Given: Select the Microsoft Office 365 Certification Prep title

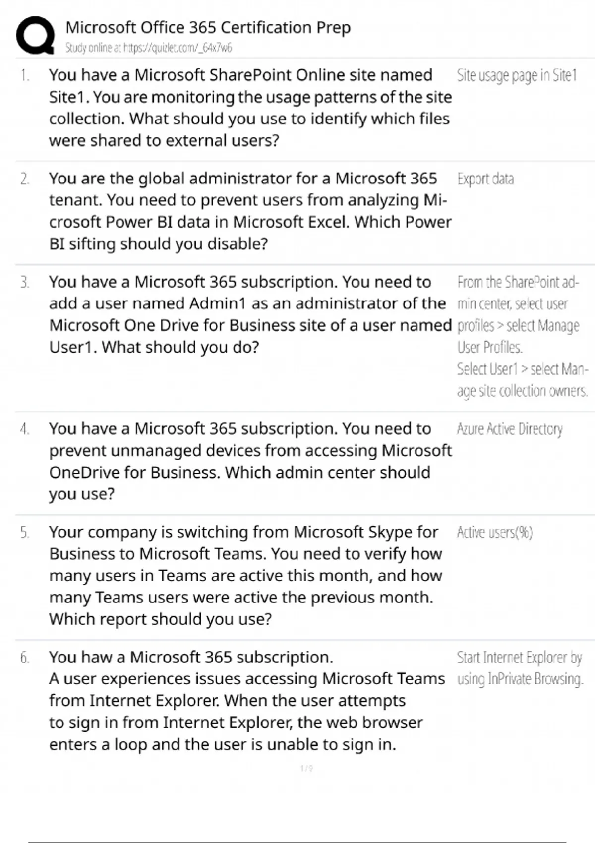Looking at the screenshot, I should tap(208, 27).
